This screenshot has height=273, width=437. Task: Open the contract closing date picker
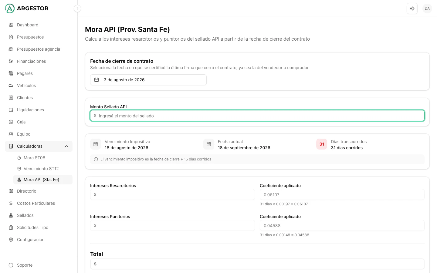(x=148, y=80)
